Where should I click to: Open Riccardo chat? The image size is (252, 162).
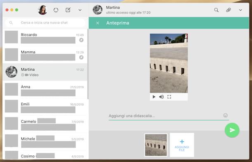45,38
